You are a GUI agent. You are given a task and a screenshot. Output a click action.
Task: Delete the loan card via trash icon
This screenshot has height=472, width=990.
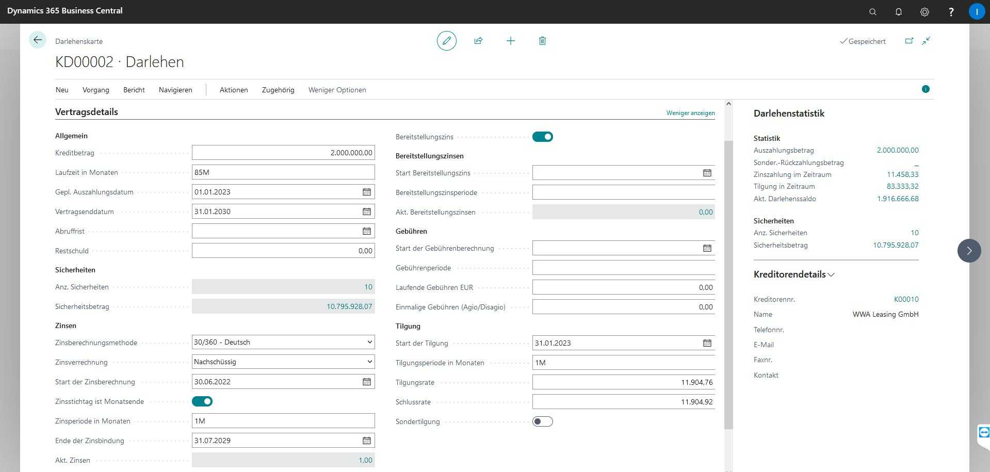click(x=542, y=41)
